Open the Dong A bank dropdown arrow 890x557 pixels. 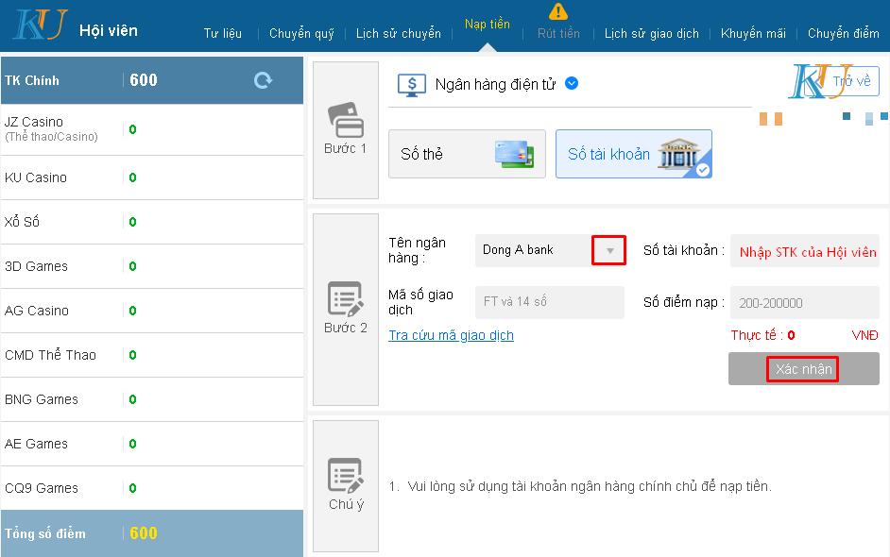(609, 250)
